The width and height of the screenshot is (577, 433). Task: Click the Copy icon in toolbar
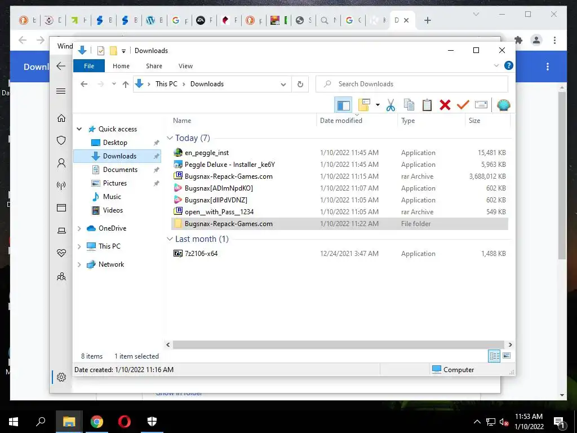(409, 105)
